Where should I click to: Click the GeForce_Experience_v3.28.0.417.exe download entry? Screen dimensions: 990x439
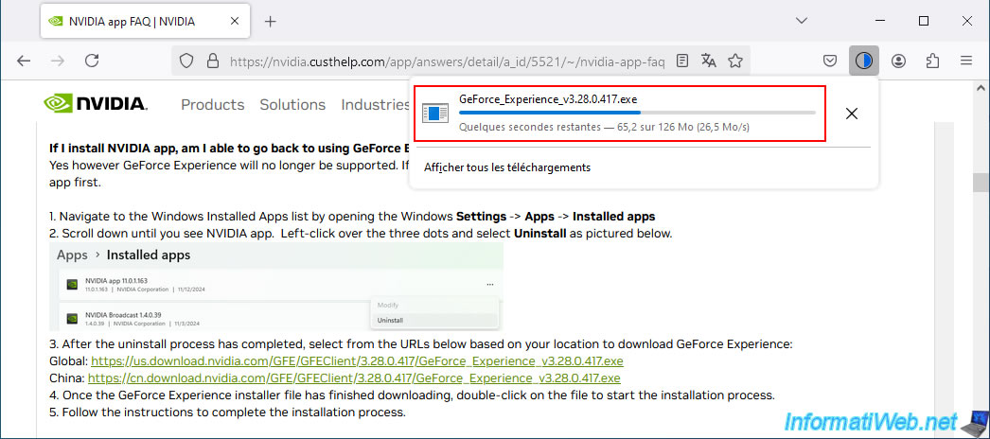619,114
